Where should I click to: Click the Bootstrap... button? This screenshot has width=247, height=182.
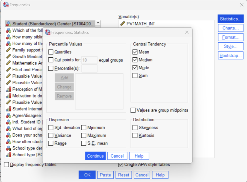231,55
